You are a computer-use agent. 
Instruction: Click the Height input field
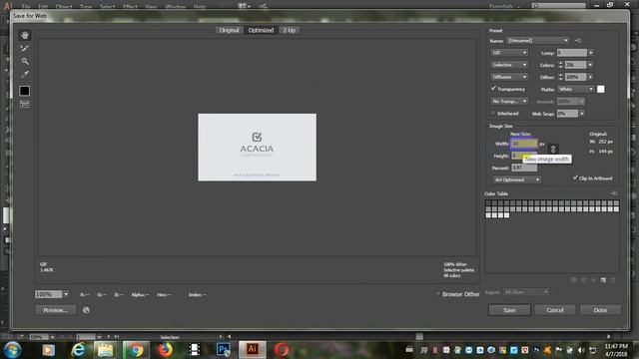click(524, 156)
